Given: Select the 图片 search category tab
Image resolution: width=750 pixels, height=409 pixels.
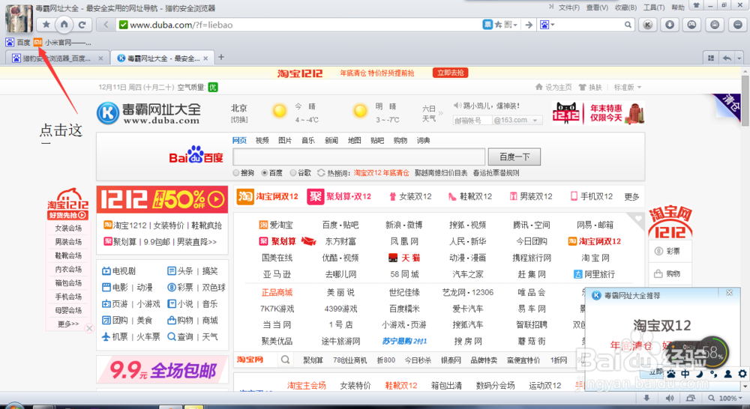Looking at the screenshot, I should (285, 140).
